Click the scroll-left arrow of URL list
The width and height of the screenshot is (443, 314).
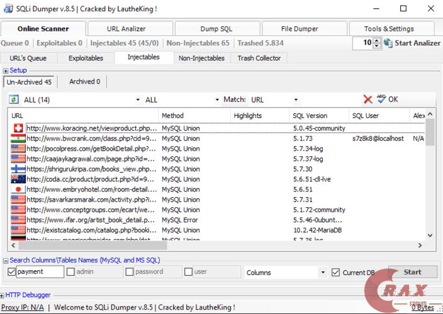click(x=13, y=246)
